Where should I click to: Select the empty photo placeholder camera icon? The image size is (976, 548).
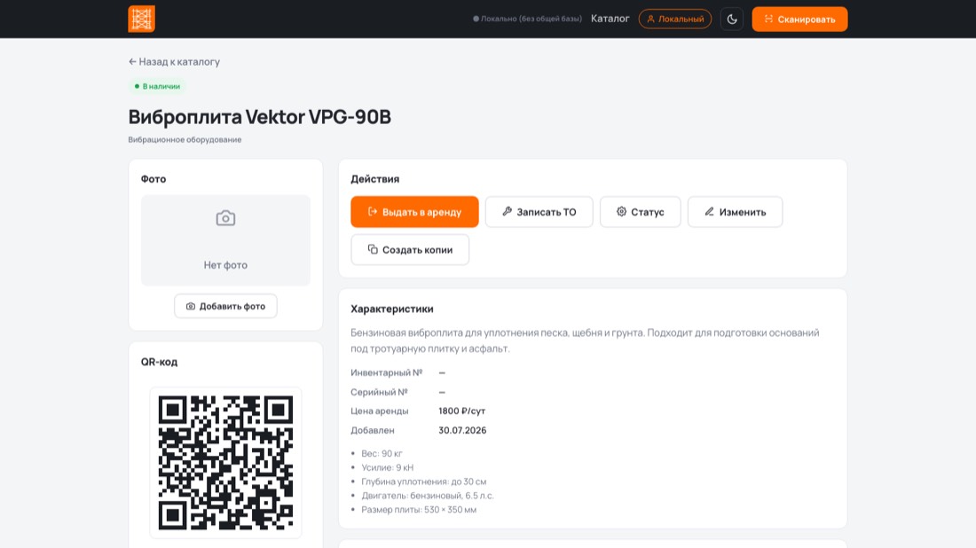coord(225,218)
